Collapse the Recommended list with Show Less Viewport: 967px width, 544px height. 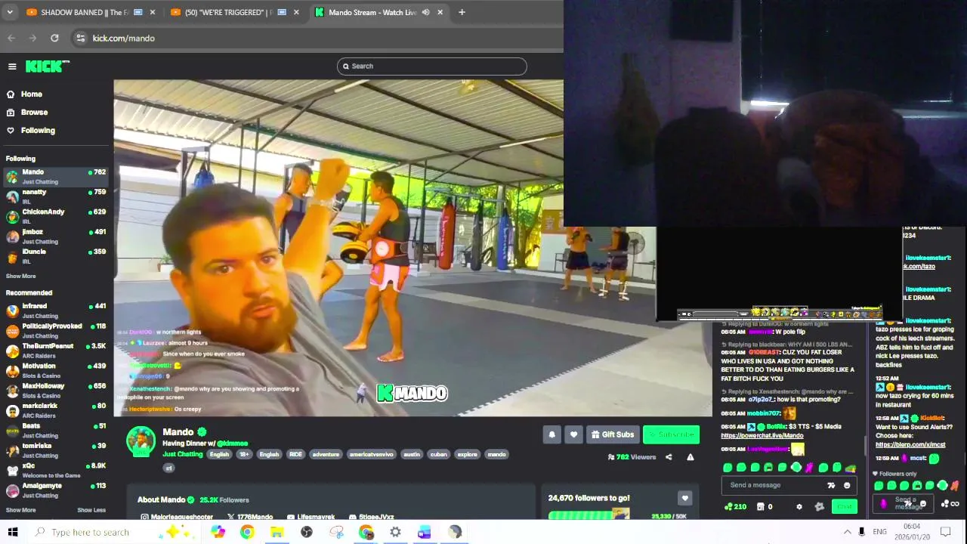[91, 510]
